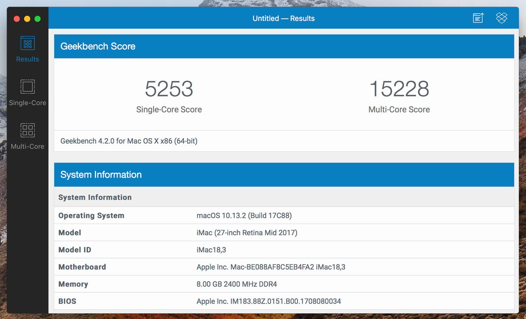Screen dimensions: 526x319
Task: Click the System Information blue header
Action: 284,175
